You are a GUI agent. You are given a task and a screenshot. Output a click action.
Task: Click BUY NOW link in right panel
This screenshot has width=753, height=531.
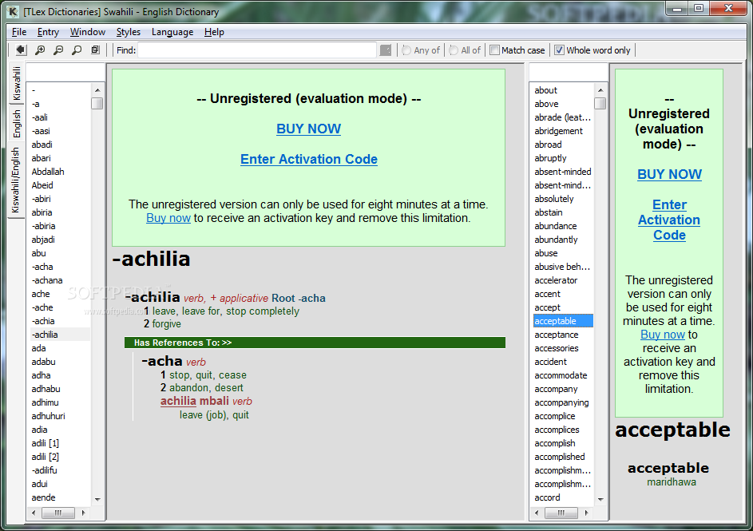tap(669, 174)
